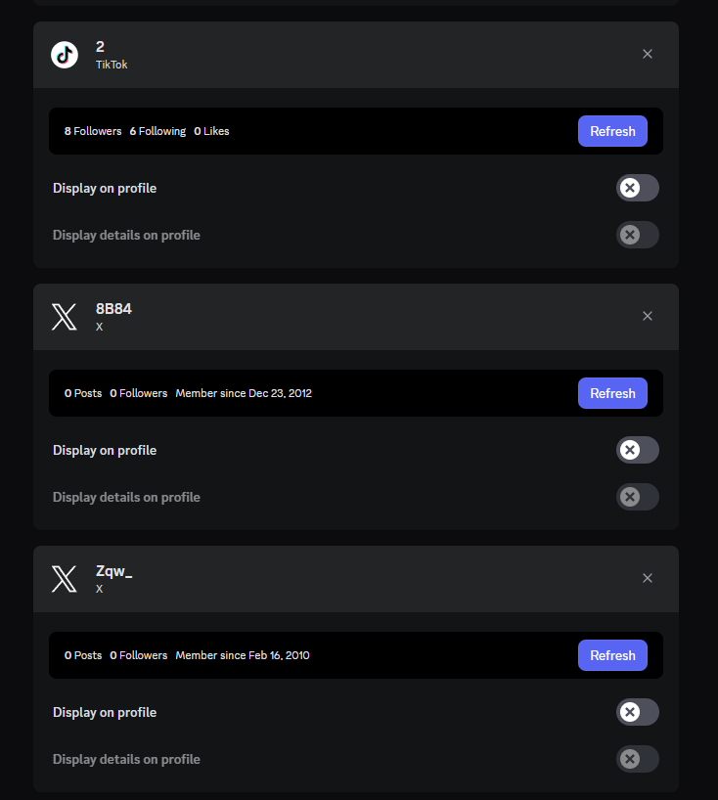This screenshot has height=800, width=718.
Task: Enable Display on profile for 8B84
Action: click(x=638, y=450)
